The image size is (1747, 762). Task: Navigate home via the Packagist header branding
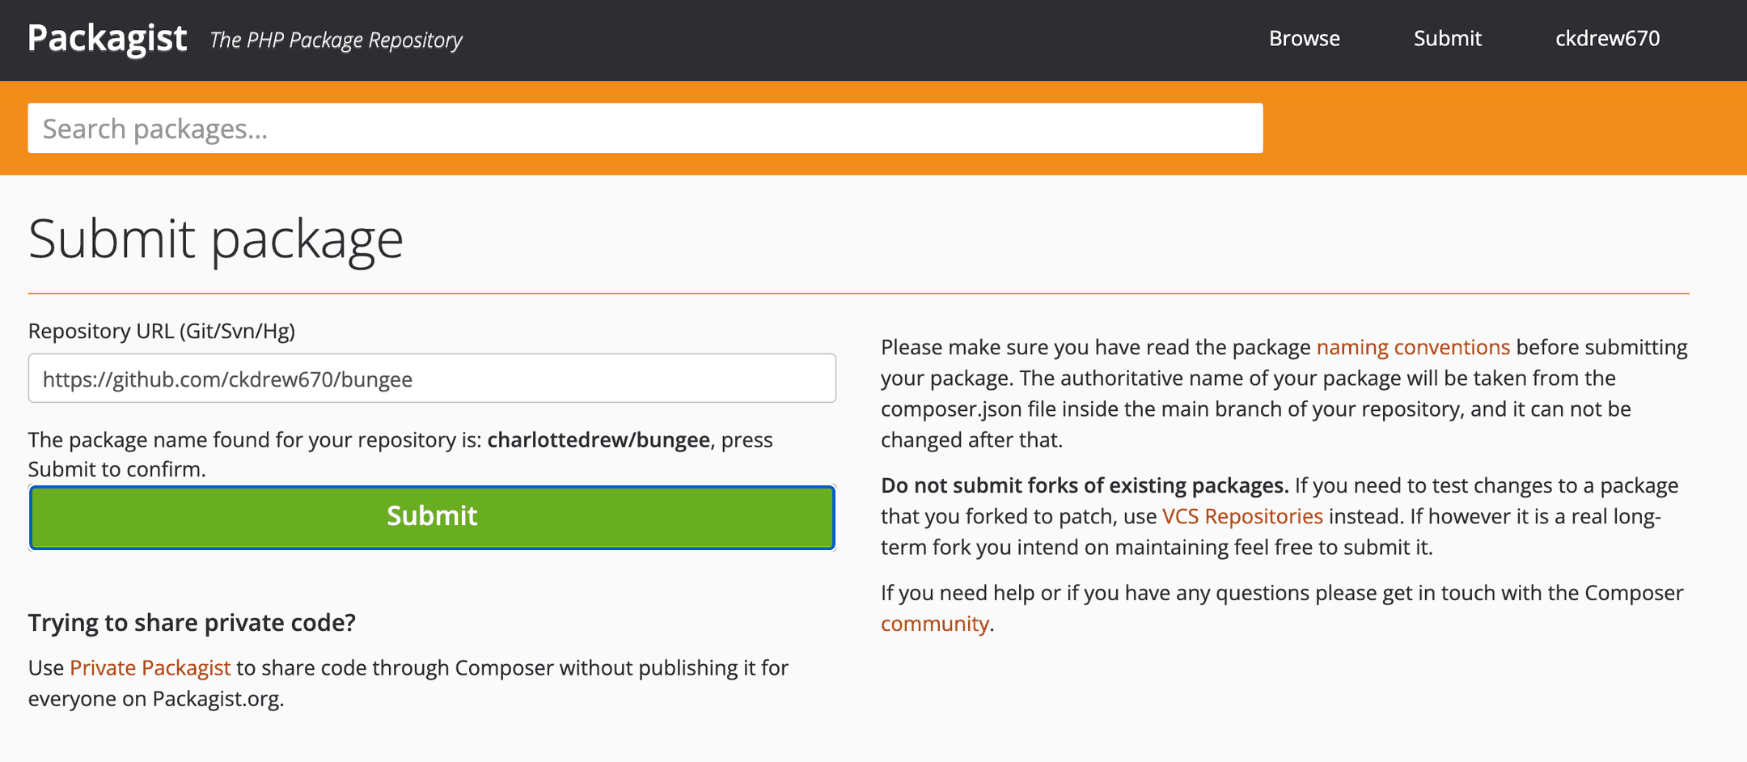[x=108, y=36]
